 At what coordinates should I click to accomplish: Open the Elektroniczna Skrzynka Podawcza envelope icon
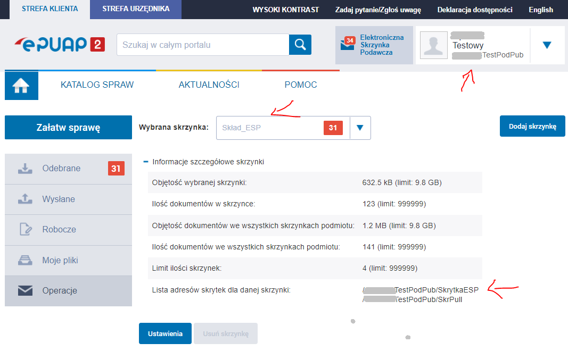(348, 45)
